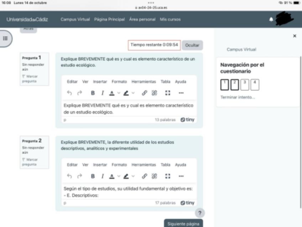The height and width of the screenshot is (227, 302).
Task: Open Herramientas menu in Pregunta 2 editor
Action: click(x=144, y=165)
